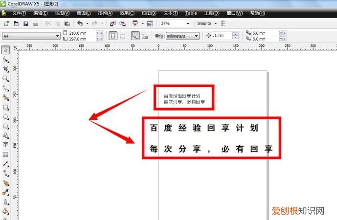The width and height of the screenshot is (337, 220).
Task: Select the Zoom tool
Action: [x=5, y=79]
